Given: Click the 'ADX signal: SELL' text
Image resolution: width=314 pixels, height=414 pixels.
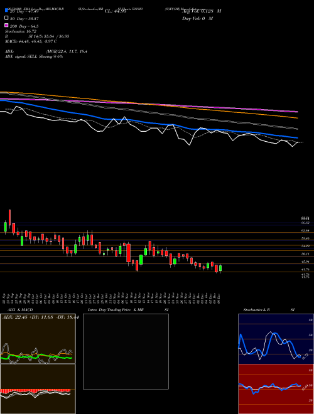Looking at the screenshot, I should point(22,56).
